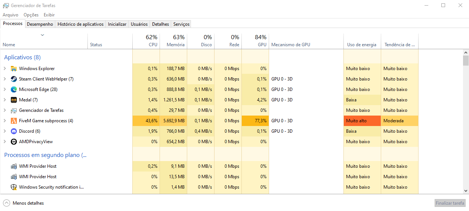Screen dimensions: 469x211
Task: Click the scrollbar up arrow
Action: coord(466,52)
